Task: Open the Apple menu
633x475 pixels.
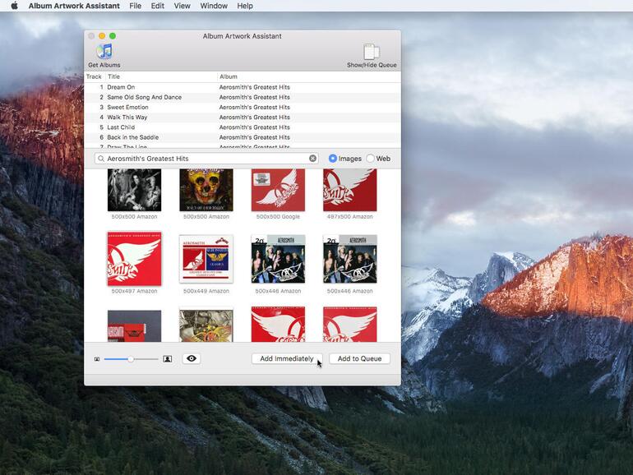Action: pyautogui.click(x=14, y=6)
